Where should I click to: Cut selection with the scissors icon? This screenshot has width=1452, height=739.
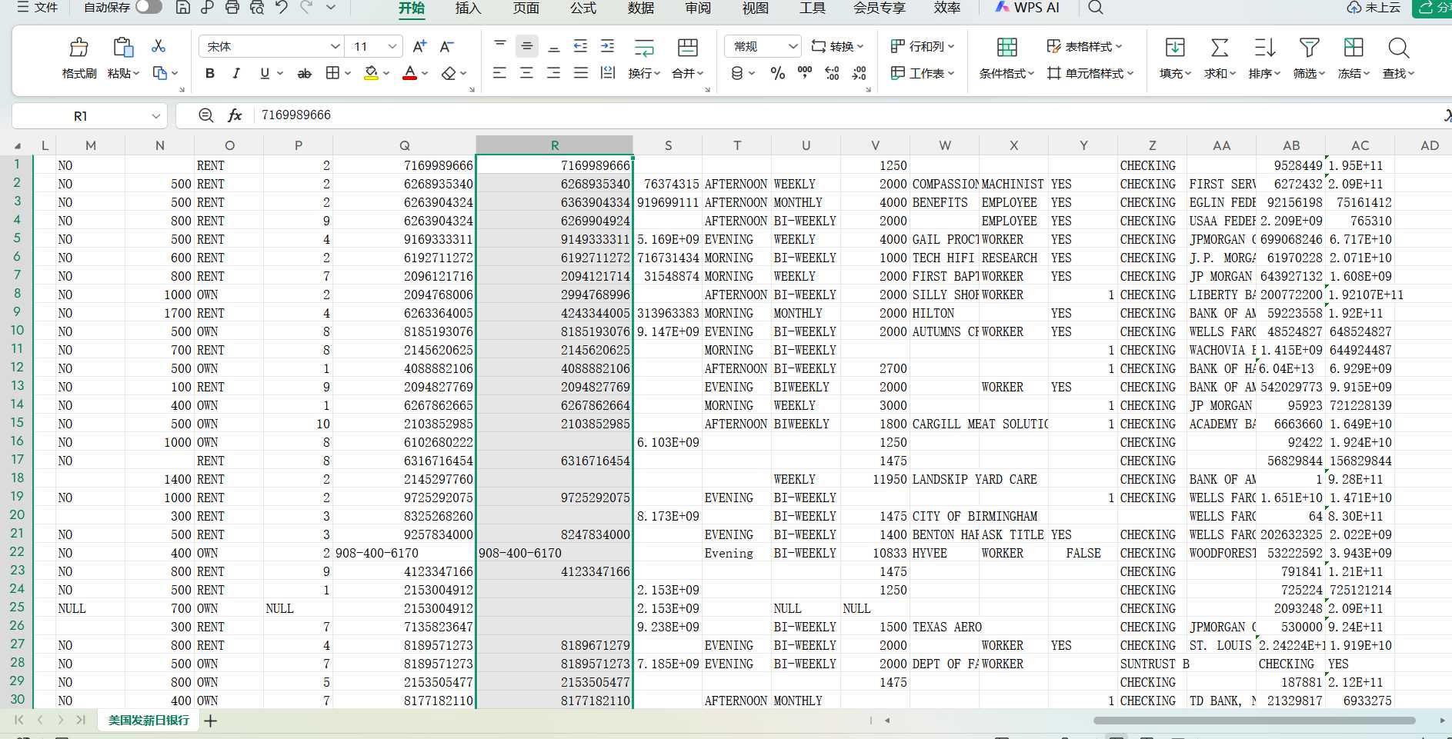click(x=159, y=46)
